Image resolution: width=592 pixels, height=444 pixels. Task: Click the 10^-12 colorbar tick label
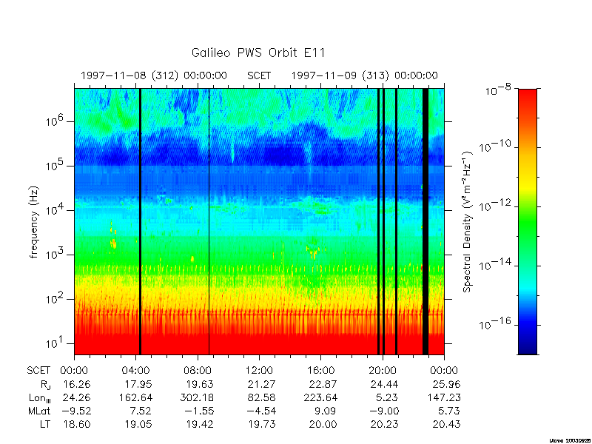coord(494,205)
